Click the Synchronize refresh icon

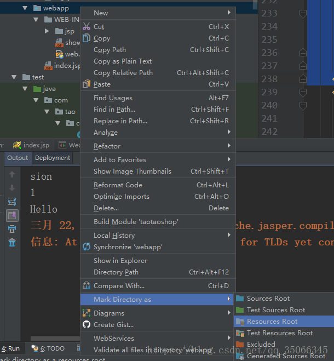pos(87,247)
